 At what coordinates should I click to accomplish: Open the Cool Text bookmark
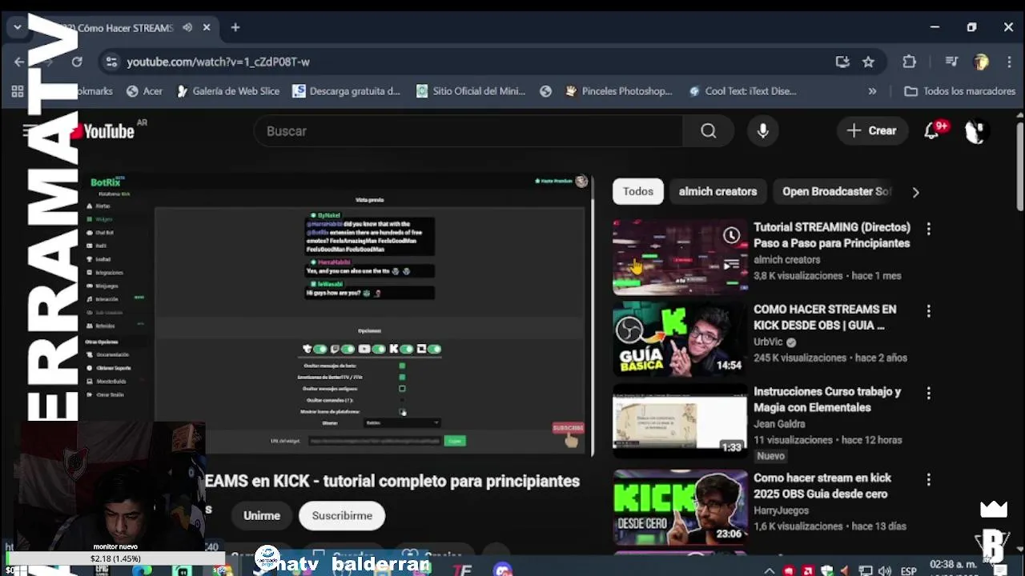742,91
